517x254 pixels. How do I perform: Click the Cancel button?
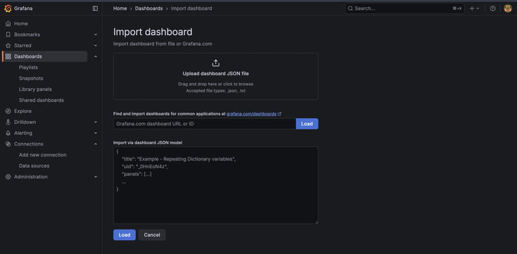point(152,235)
